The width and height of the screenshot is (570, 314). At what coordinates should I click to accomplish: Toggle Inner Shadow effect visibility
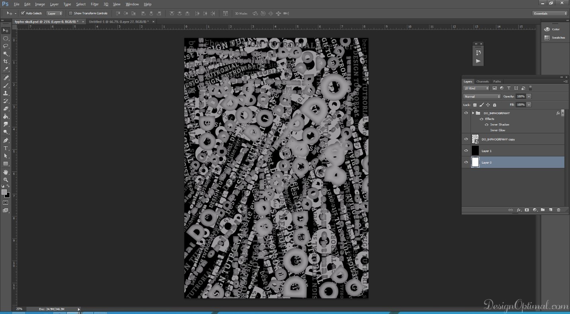click(486, 125)
